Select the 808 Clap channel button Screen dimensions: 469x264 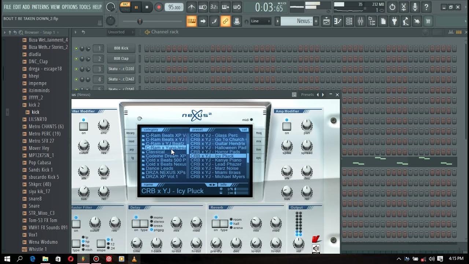(121, 58)
